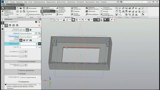Open the Расстояние label dropdown arrow
This screenshot has height=90, width=160.
coord(18,44)
